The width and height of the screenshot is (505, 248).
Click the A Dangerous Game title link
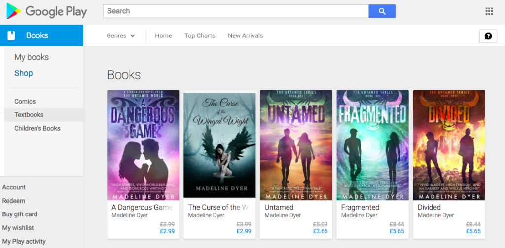(x=142, y=207)
